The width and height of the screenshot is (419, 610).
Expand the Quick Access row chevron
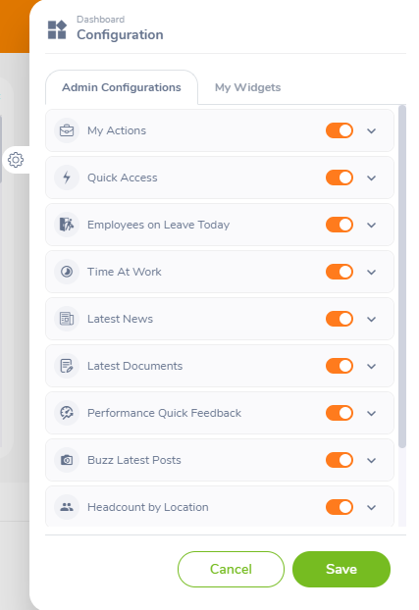(x=372, y=178)
